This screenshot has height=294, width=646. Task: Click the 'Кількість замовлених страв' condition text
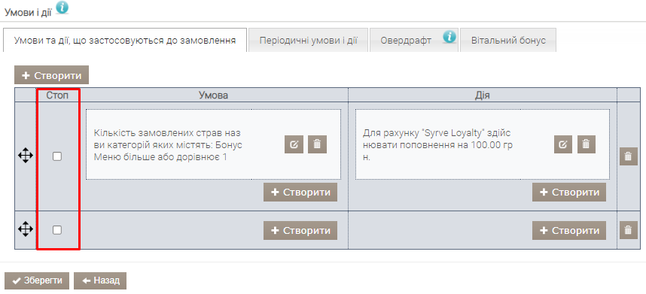tap(168, 145)
